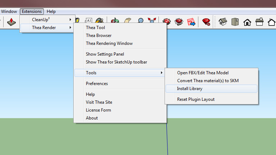276x155 pixels.
Task: Select the Text label tool (A1)
Action: (x=88, y=20)
